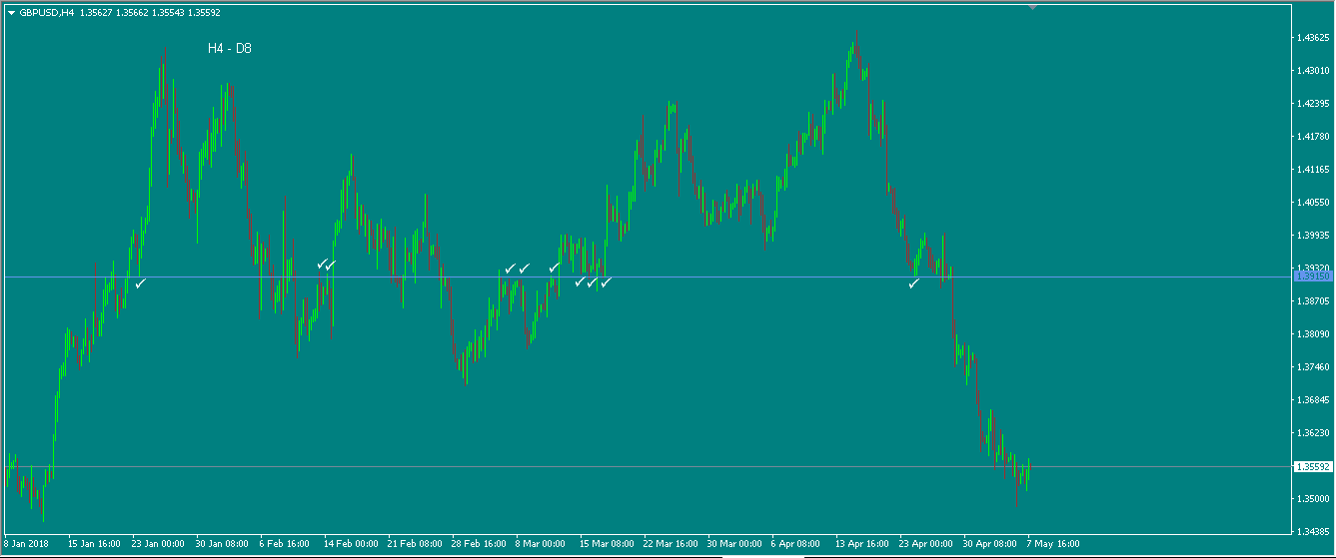Click the '13 Apr 16:00' time axis label

[x=862, y=545]
